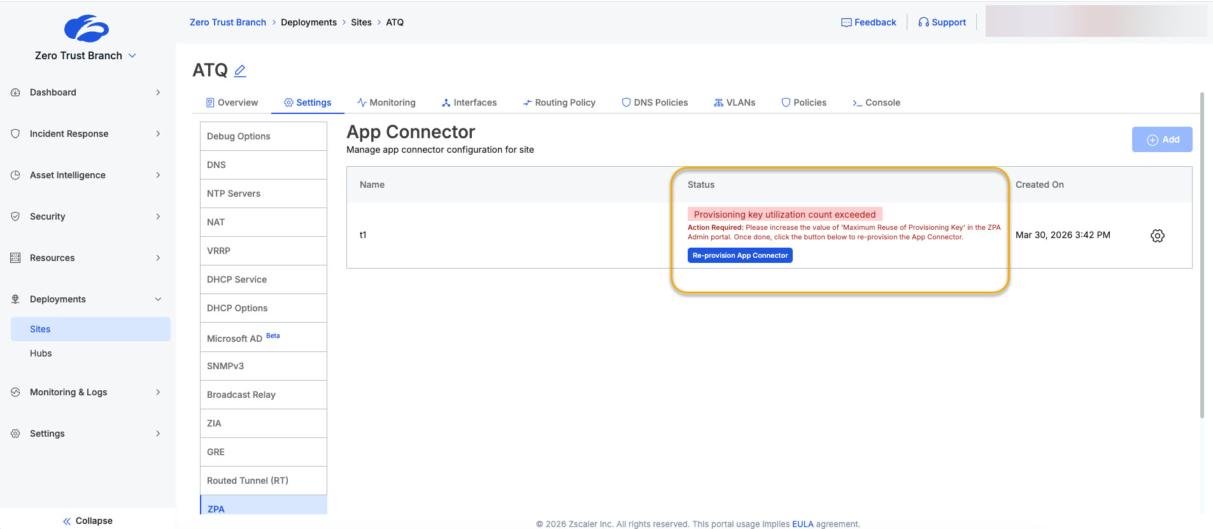Open the GRE settings section
1213x529 pixels.
[264, 452]
